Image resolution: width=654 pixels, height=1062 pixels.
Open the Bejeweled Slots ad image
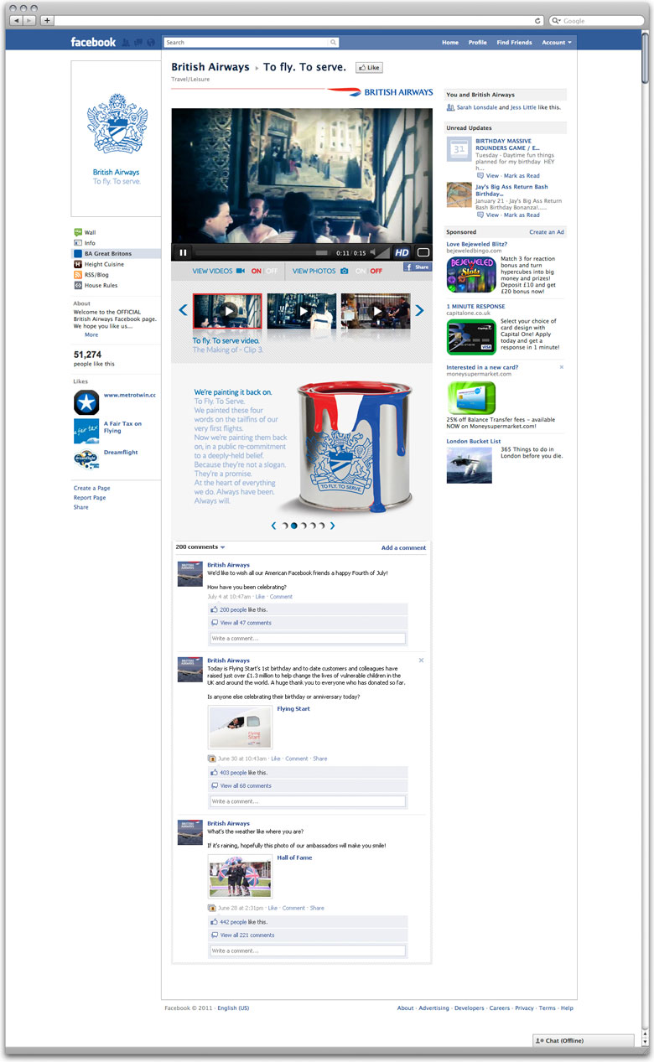470,274
